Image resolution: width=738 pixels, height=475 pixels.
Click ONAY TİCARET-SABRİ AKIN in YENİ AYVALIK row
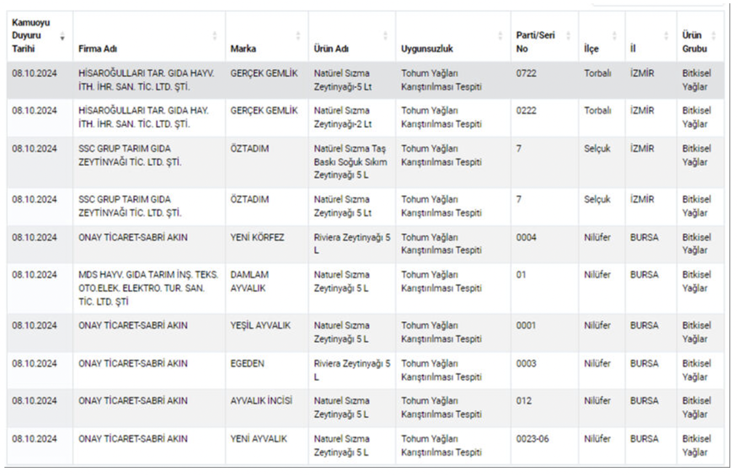click(133, 439)
